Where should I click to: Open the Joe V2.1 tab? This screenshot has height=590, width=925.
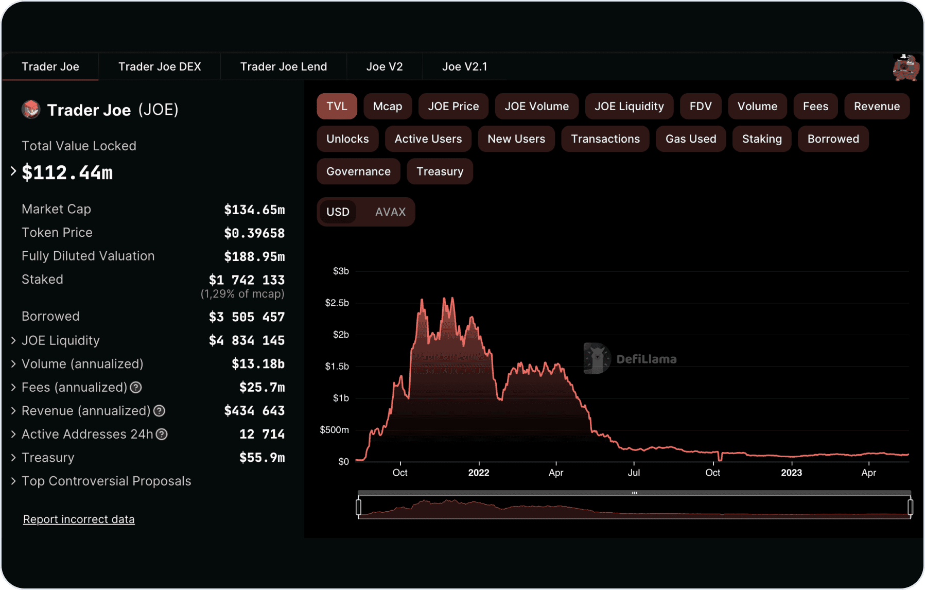465,66
